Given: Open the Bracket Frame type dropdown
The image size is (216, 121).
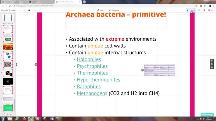Looking at the screenshot, I should [8, 24].
